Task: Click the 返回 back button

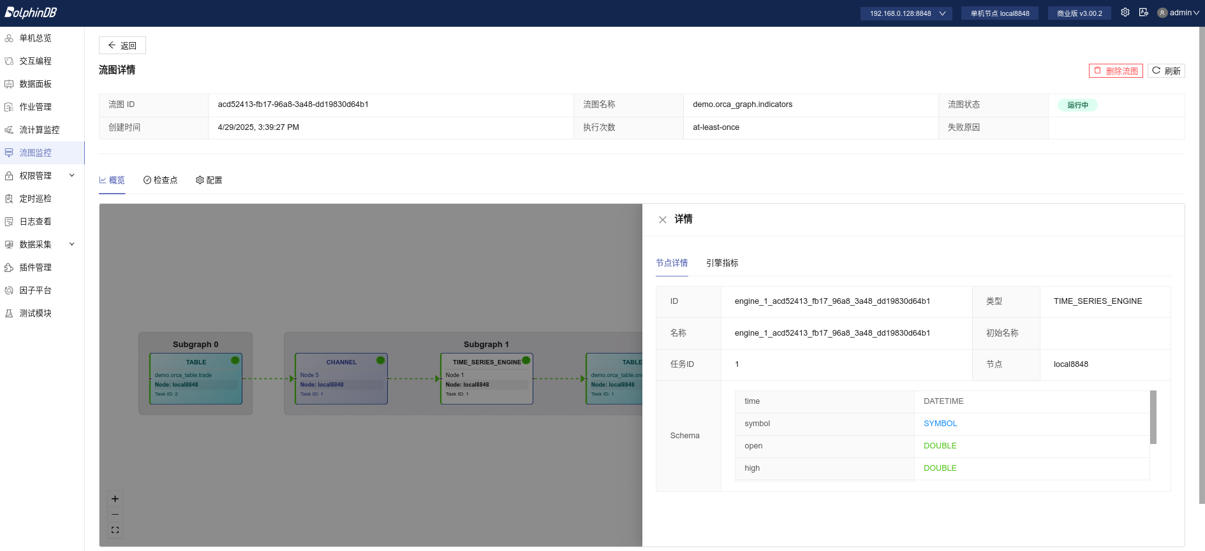Action: tap(122, 45)
